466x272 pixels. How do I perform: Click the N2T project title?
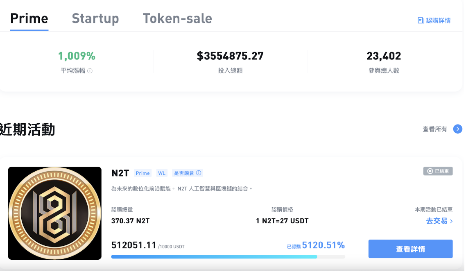pos(120,173)
